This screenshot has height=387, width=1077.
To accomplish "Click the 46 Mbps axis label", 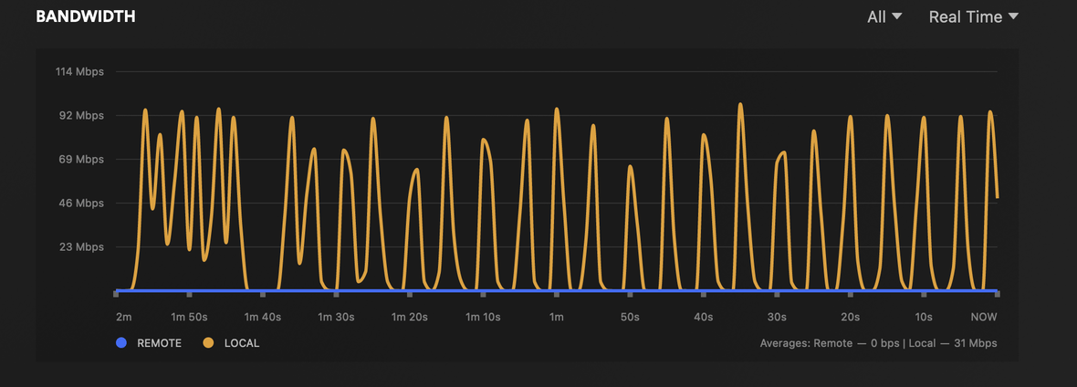I will tap(82, 204).
